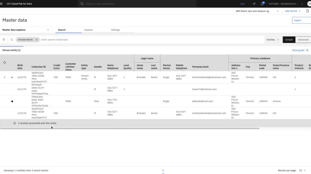Open the Entities type dropdown
The width and height of the screenshot is (311, 174).
point(272,40)
